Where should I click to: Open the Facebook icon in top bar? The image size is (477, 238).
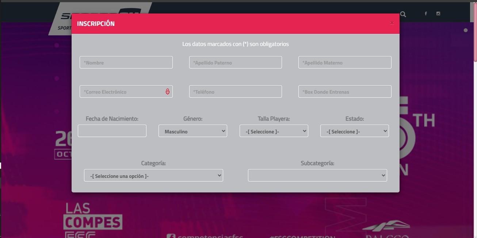pyautogui.click(x=426, y=14)
